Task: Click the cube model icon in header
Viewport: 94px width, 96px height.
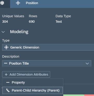Action: (2, 3)
